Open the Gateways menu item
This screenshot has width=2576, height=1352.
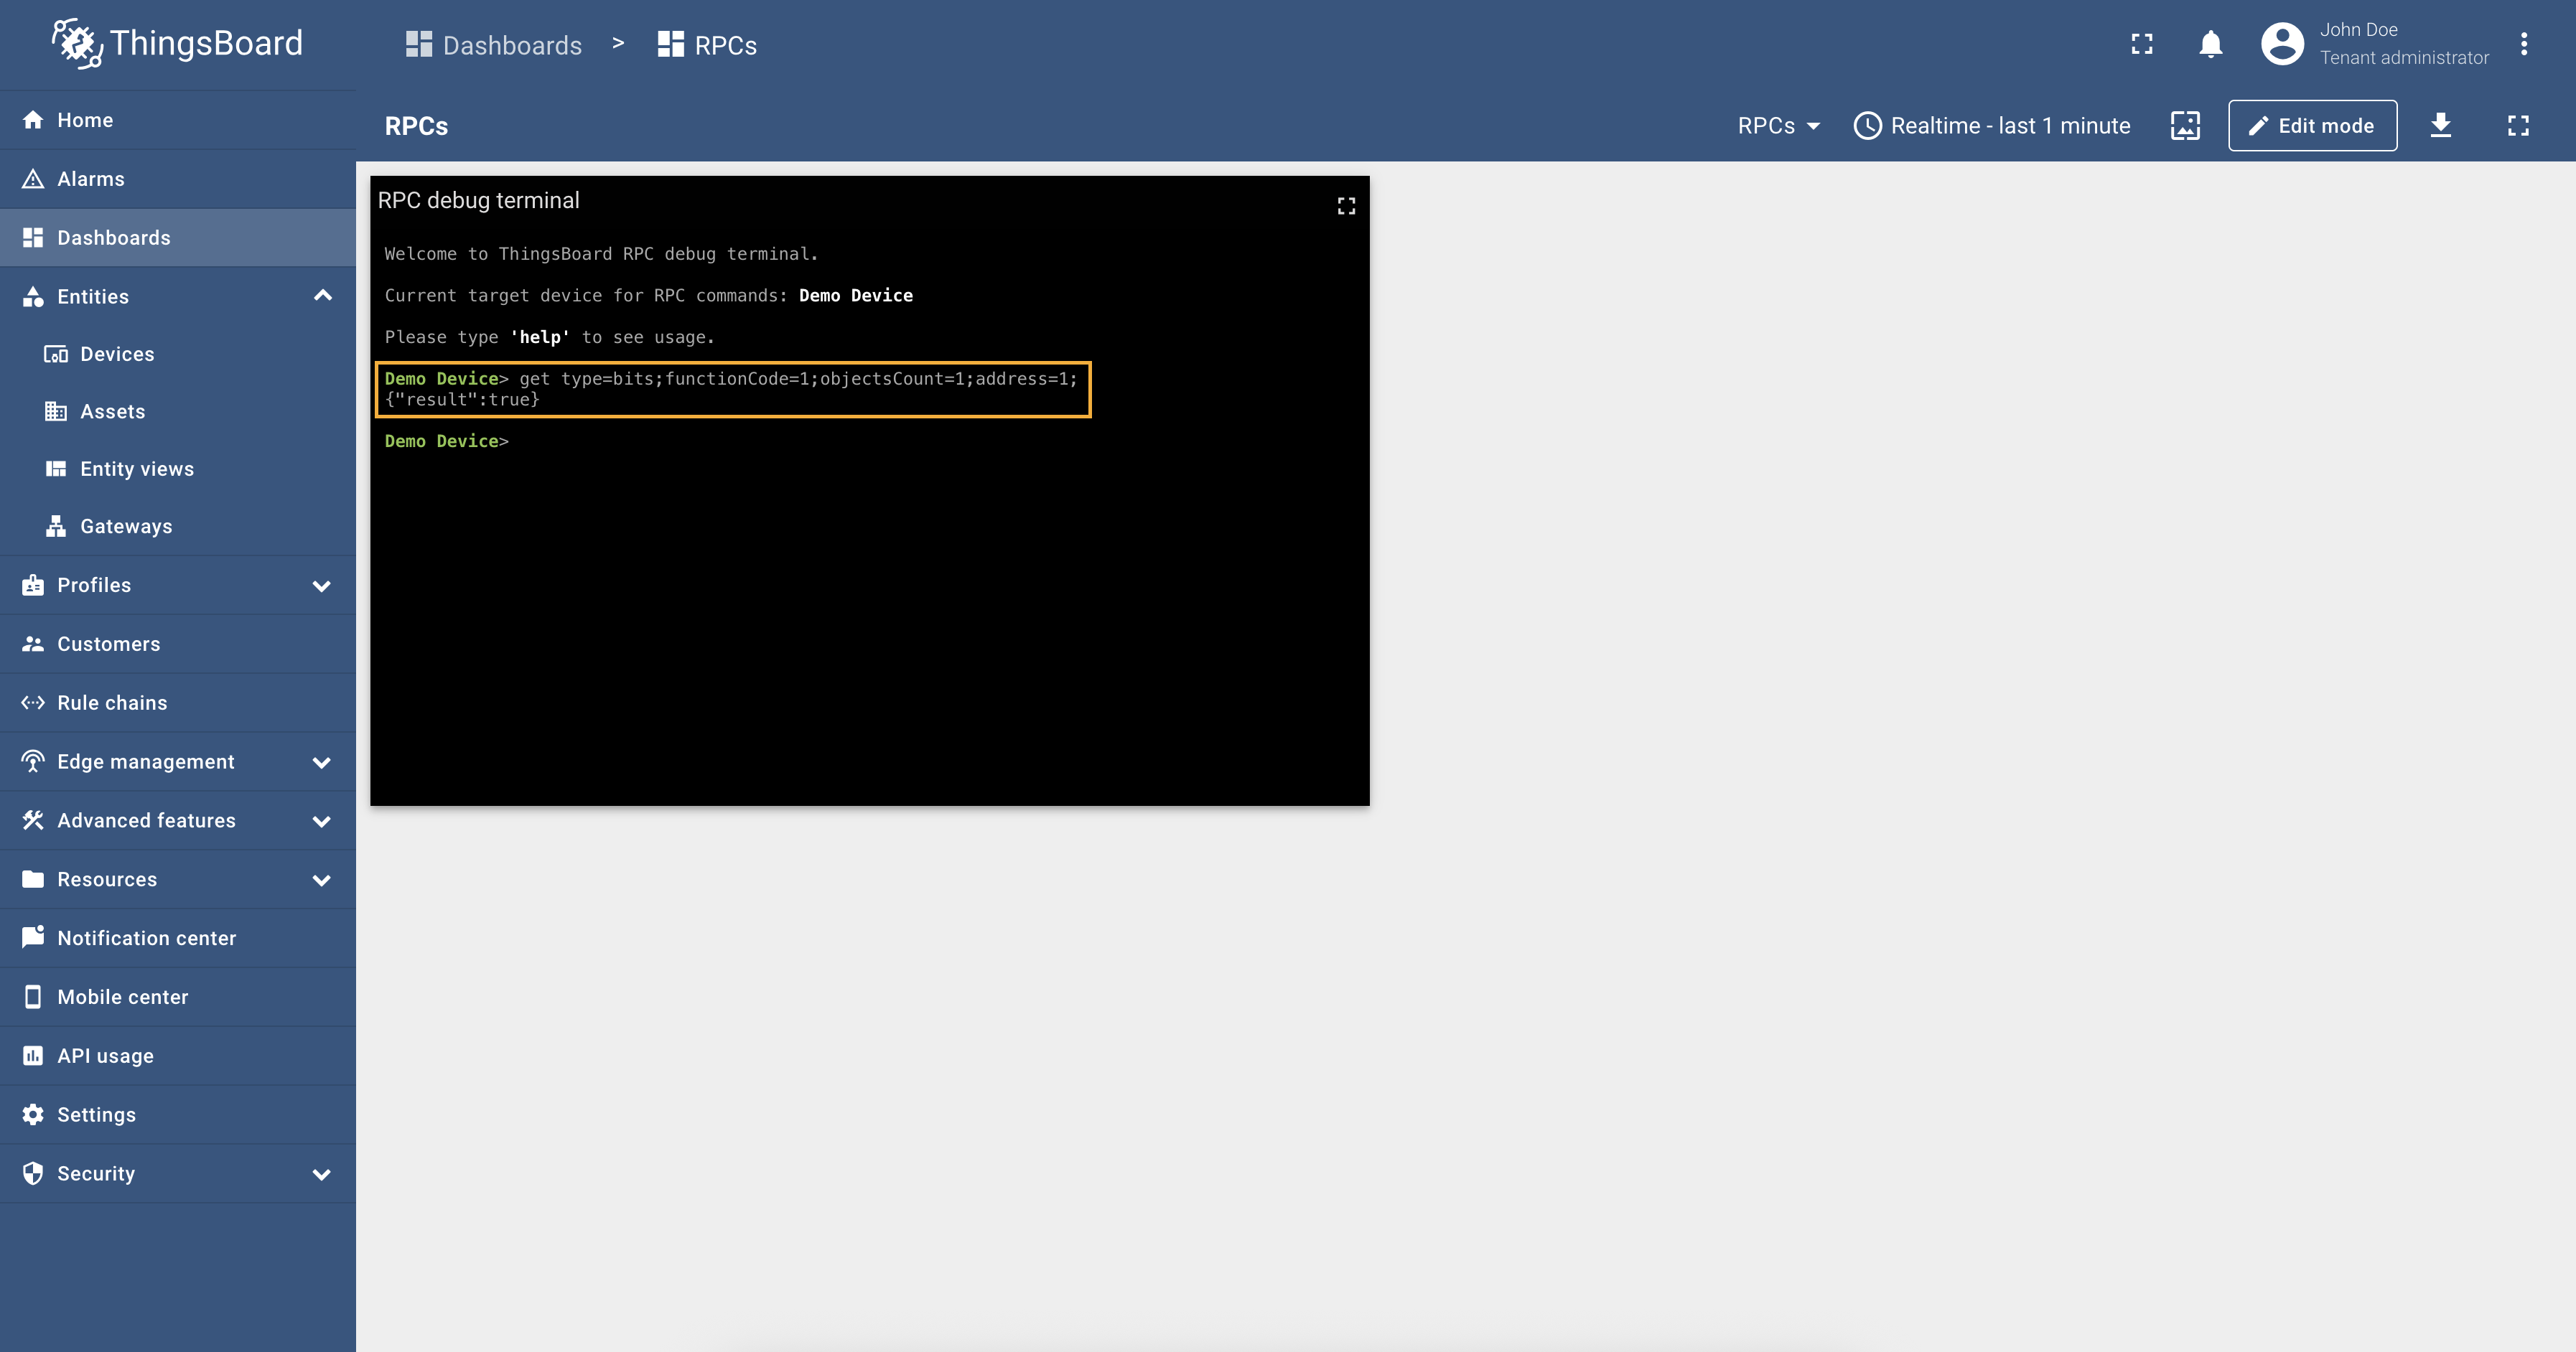[x=126, y=527]
